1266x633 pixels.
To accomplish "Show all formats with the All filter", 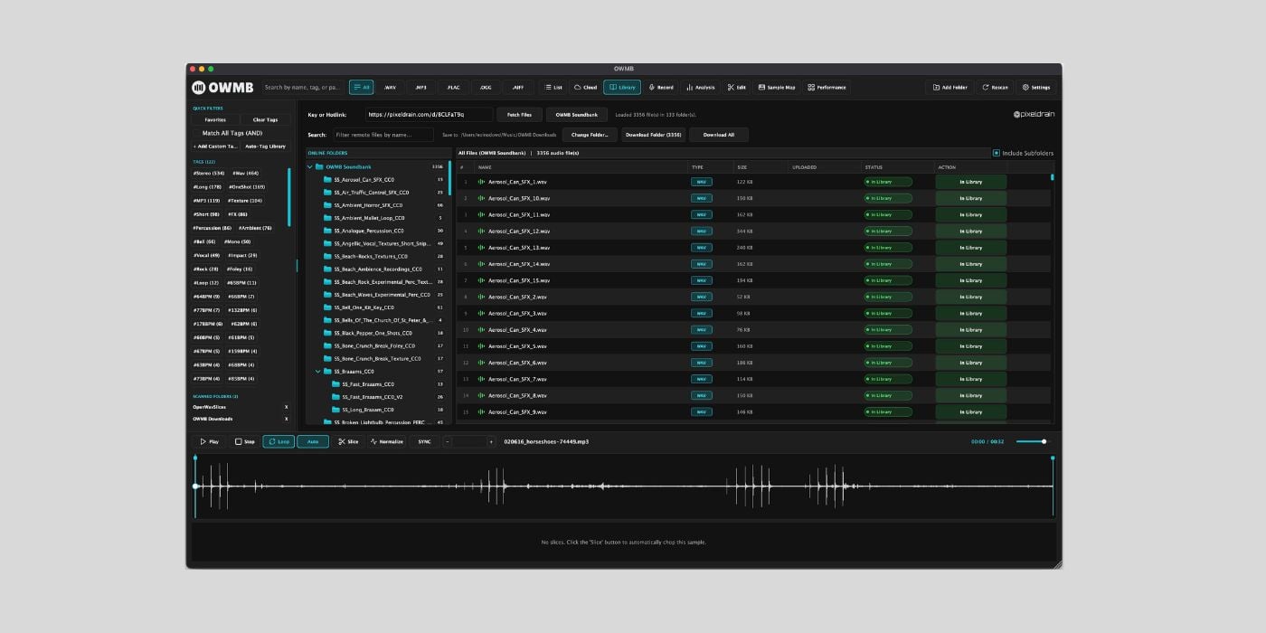I will pos(362,88).
